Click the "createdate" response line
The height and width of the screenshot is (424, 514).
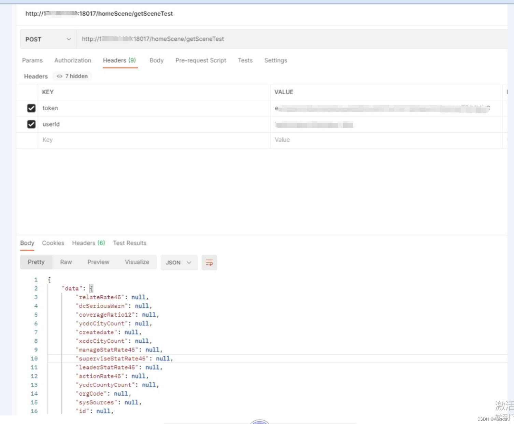tap(109, 332)
